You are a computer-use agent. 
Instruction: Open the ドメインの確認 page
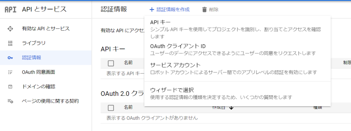coord(46,87)
